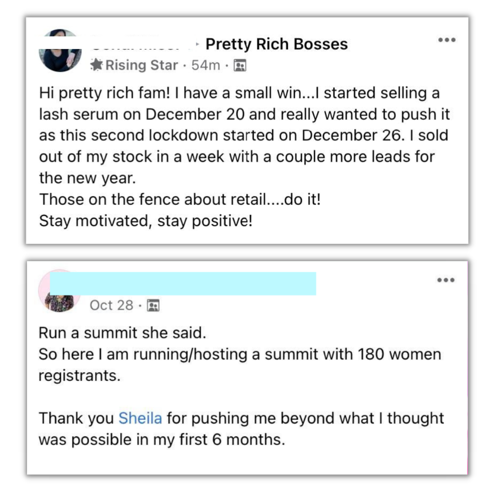Click the group privacy icon beside Oct 28
This screenshot has height=494, width=494.
(x=153, y=305)
